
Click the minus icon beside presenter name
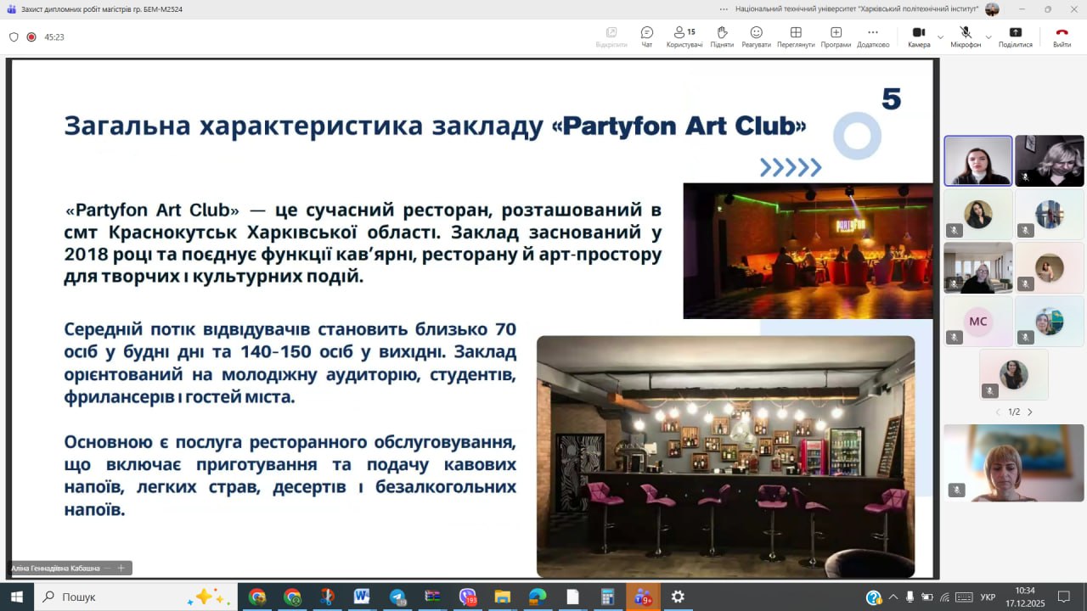coord(107,569)
